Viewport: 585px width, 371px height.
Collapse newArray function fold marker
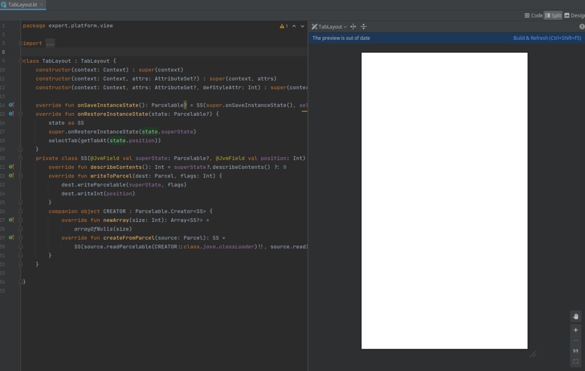pyautogui.click(x=21, y=220)
